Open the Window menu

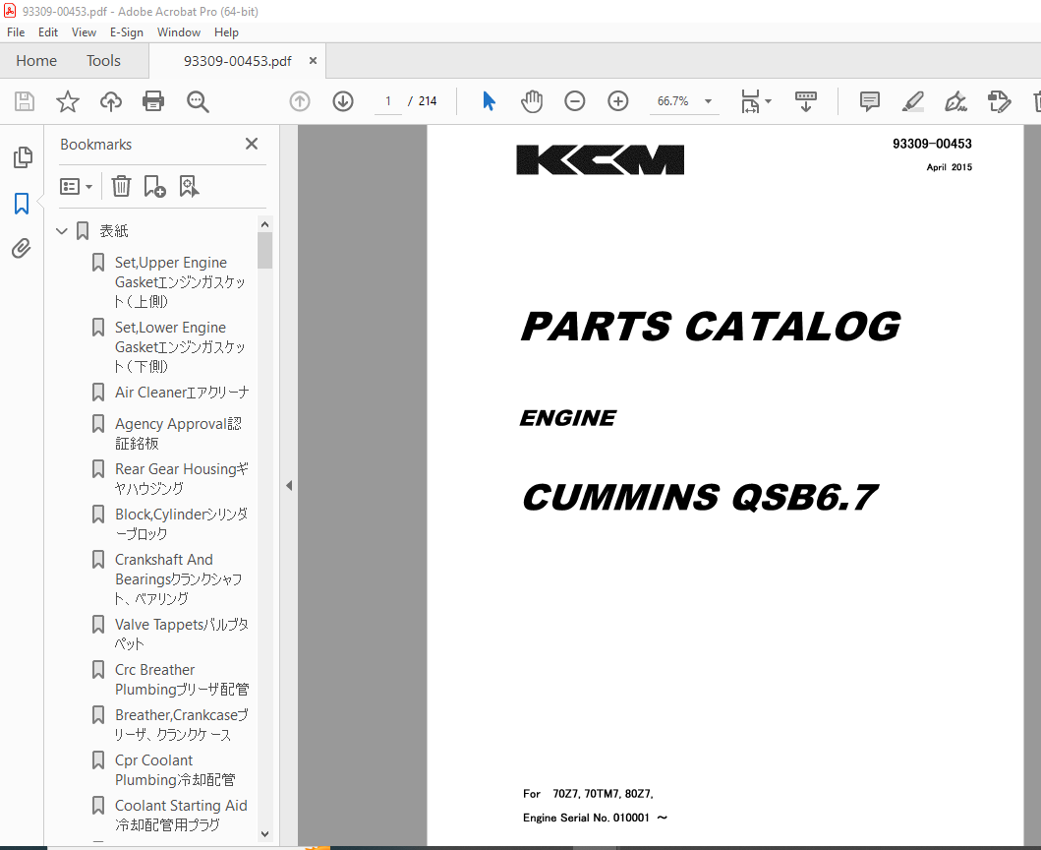[x=179, y=31]
